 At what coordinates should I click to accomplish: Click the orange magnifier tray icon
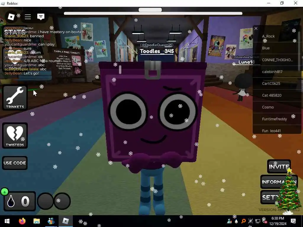click(244, 221)
